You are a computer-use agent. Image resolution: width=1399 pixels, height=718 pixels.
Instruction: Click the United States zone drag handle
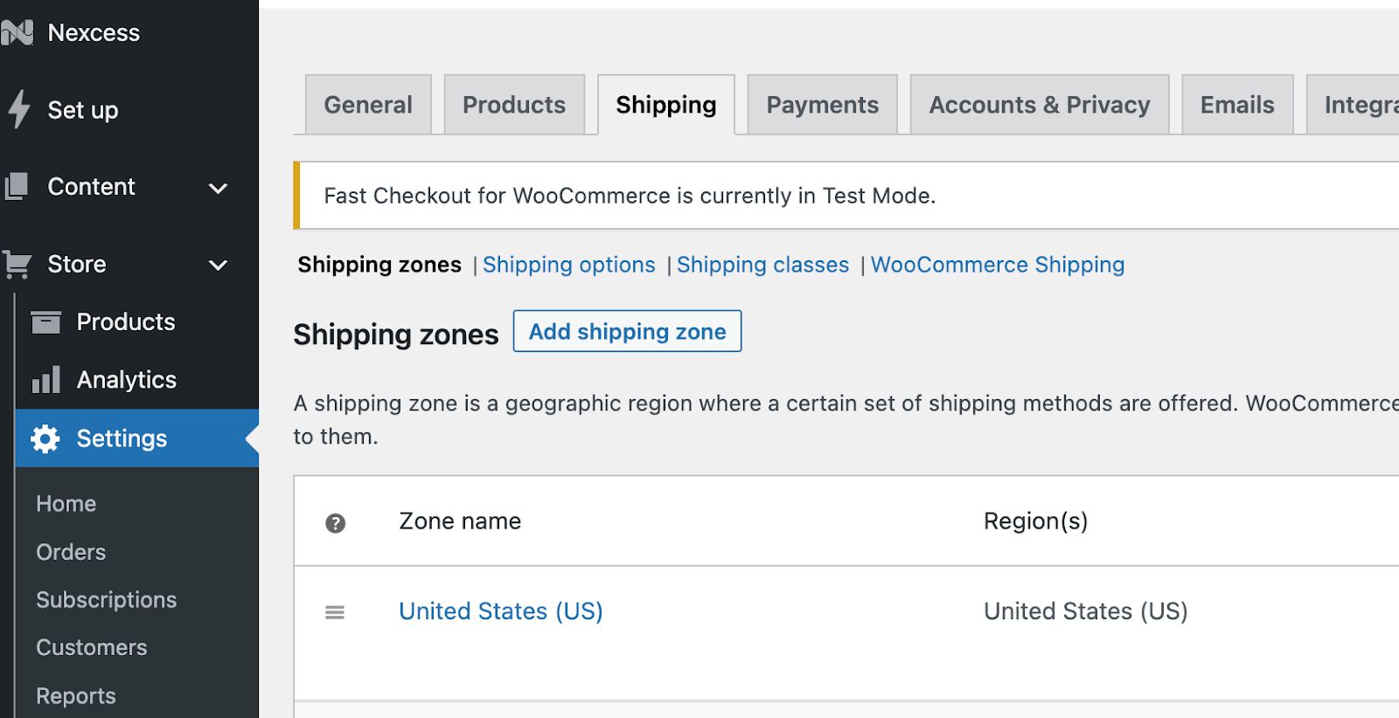pyautogui.click(x=335, y=612)
